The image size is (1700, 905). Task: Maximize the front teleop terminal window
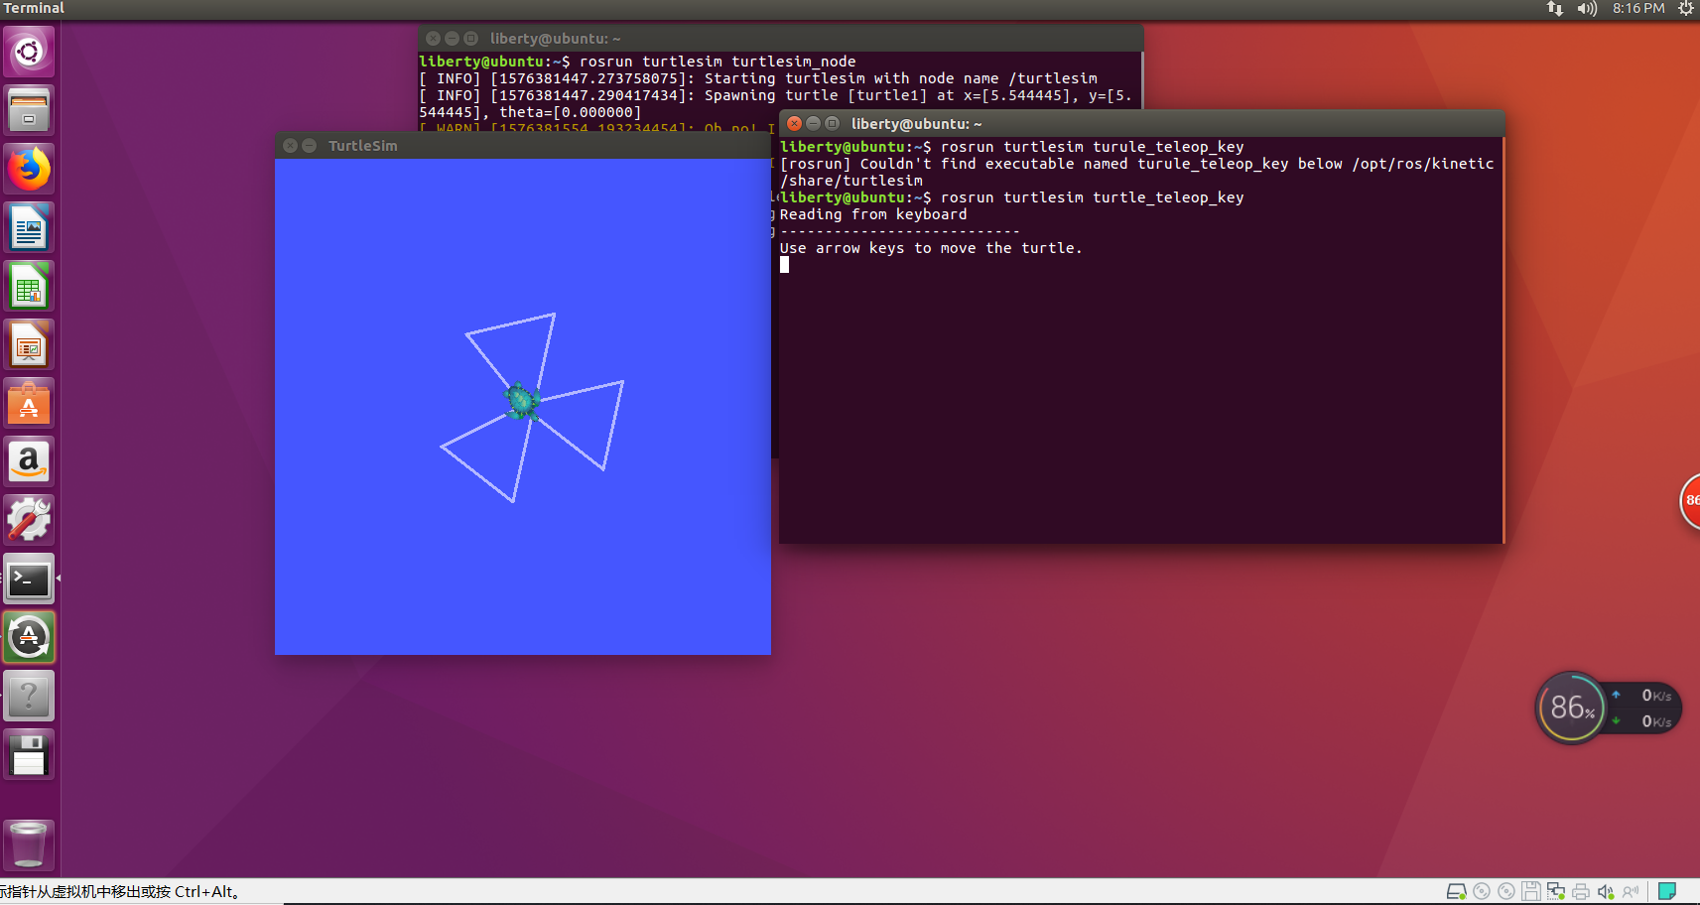832,123
